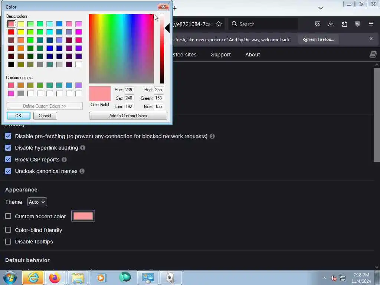
Task: Click the Refresh Firefox button
Action: (318, 39)
